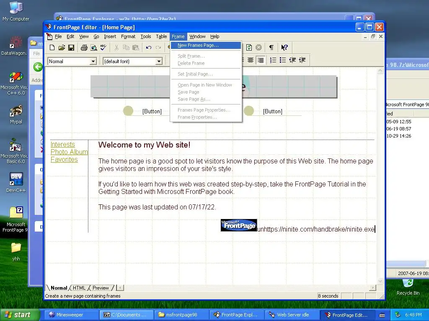Click the left [Button] navigation placeholder
The image size is (429, 321).
tap(152, 111)
